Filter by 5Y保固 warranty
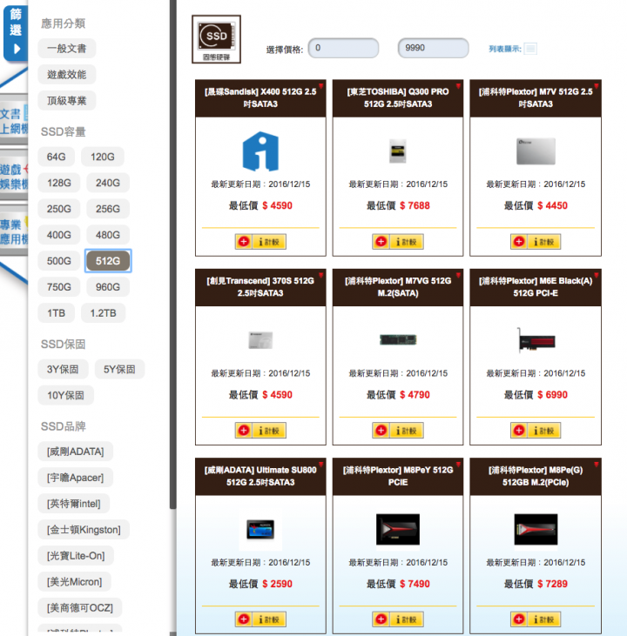This screenshot has width=627, height=636. 119,369
